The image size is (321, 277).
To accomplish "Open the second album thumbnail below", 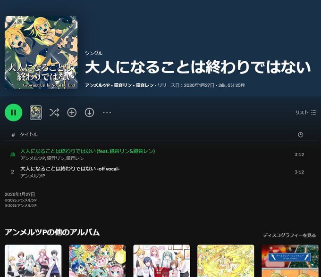I will (x=97, y=261).
